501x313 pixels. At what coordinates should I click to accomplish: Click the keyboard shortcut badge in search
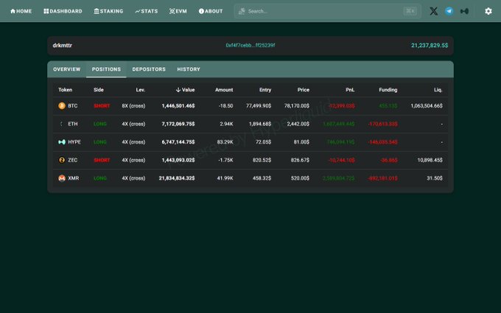click(x=410, y=11)
